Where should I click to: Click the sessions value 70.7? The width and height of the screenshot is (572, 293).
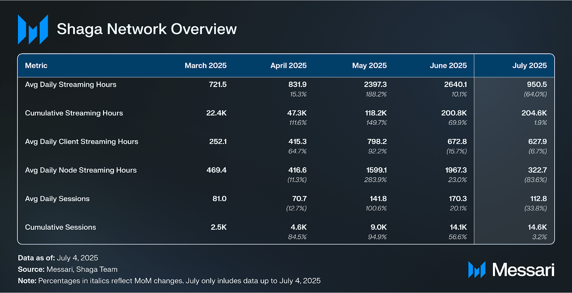[x=299, y=199]
